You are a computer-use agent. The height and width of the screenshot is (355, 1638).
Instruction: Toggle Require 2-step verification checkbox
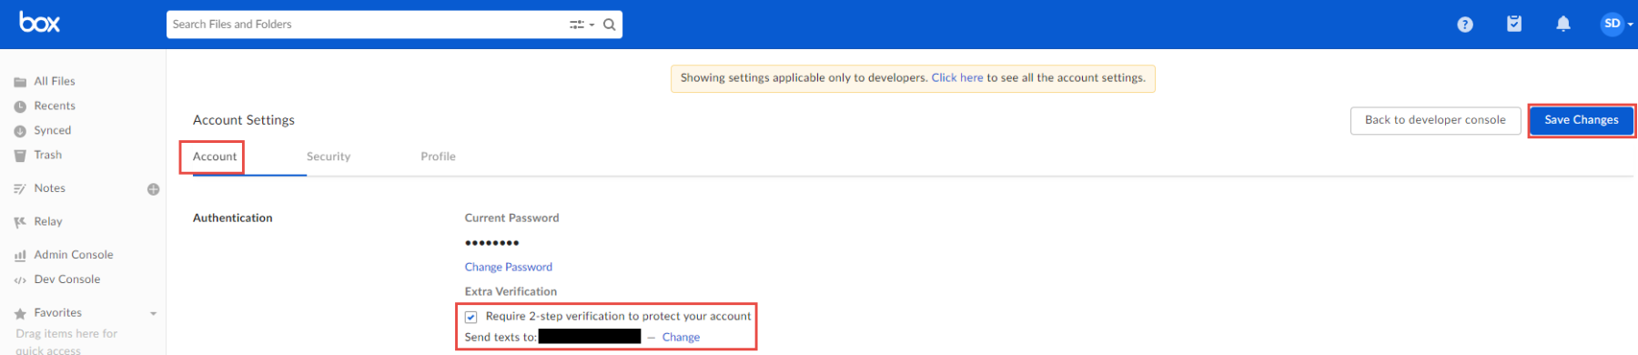tap(470, 317)
